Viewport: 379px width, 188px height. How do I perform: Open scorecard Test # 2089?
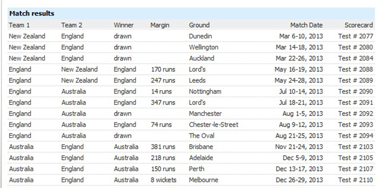356,81
